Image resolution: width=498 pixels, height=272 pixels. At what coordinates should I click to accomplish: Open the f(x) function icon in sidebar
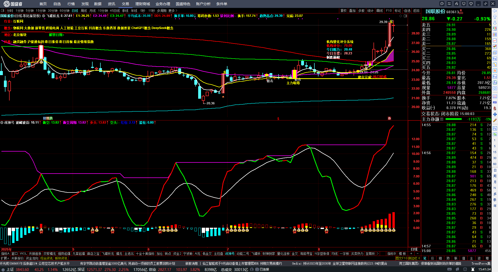[x=495, y=83]
